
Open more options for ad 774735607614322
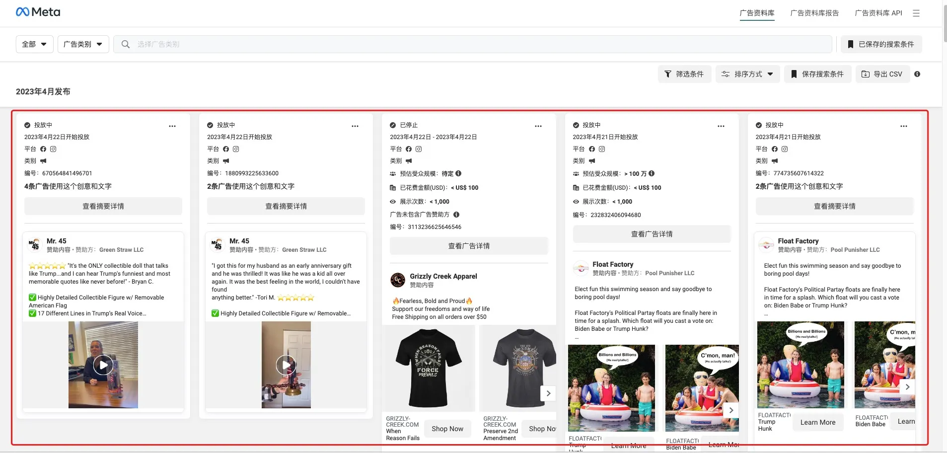point(904,126)
